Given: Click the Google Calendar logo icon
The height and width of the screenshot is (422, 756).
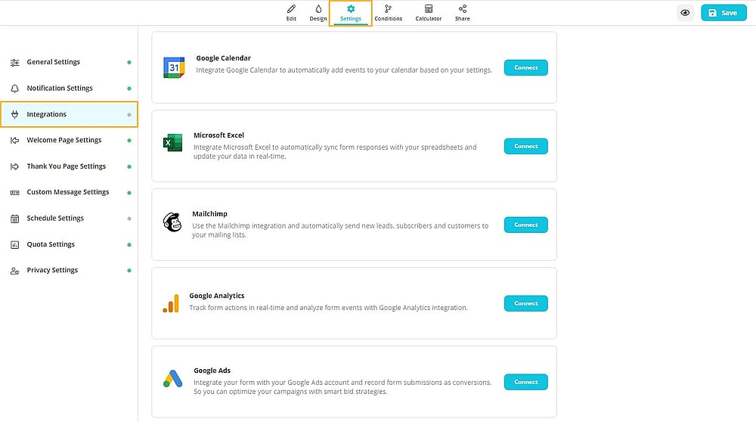Looking at the screenshot, I should tap(174, 67).
